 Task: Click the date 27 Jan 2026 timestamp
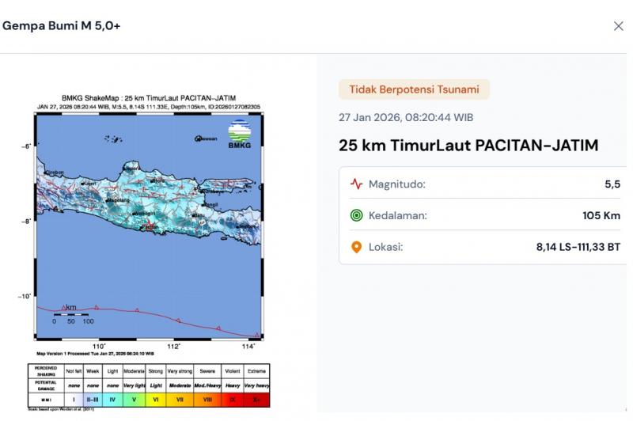tap(406, 117)
